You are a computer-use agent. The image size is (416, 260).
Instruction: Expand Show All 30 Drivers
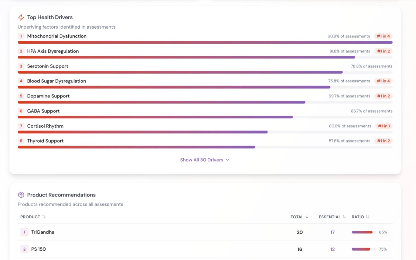click(201, 160)
